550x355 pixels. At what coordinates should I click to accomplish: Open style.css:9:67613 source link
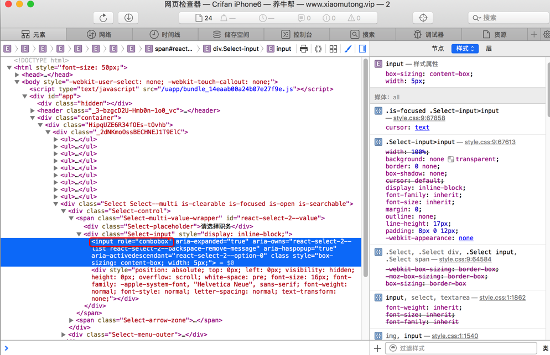click(490, 142)
